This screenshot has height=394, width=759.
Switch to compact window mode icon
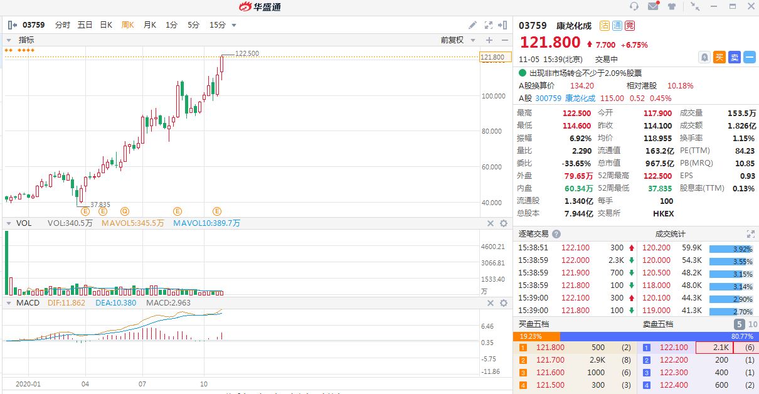point(695,6)
